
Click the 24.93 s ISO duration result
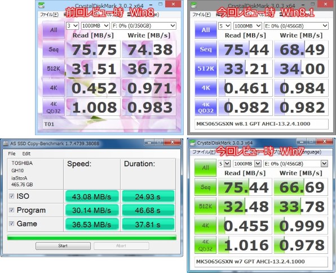(148, 196)
